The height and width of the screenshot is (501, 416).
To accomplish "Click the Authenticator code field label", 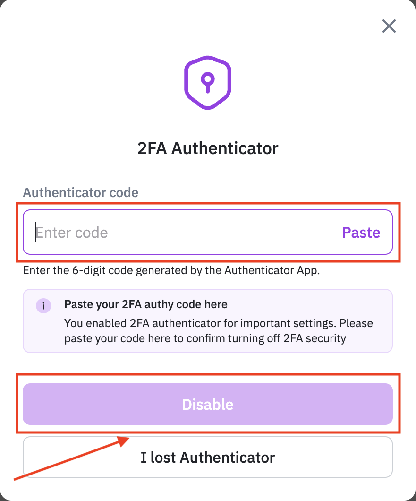I will tap(81, 193).
